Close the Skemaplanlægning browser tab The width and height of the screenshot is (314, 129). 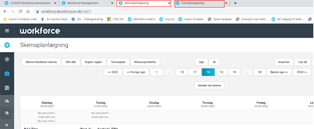[x=169, y=3]
